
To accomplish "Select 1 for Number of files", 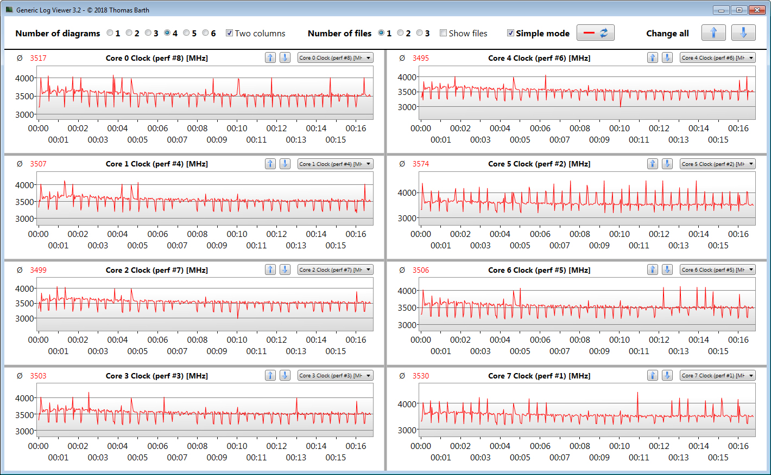I will 381,33.
